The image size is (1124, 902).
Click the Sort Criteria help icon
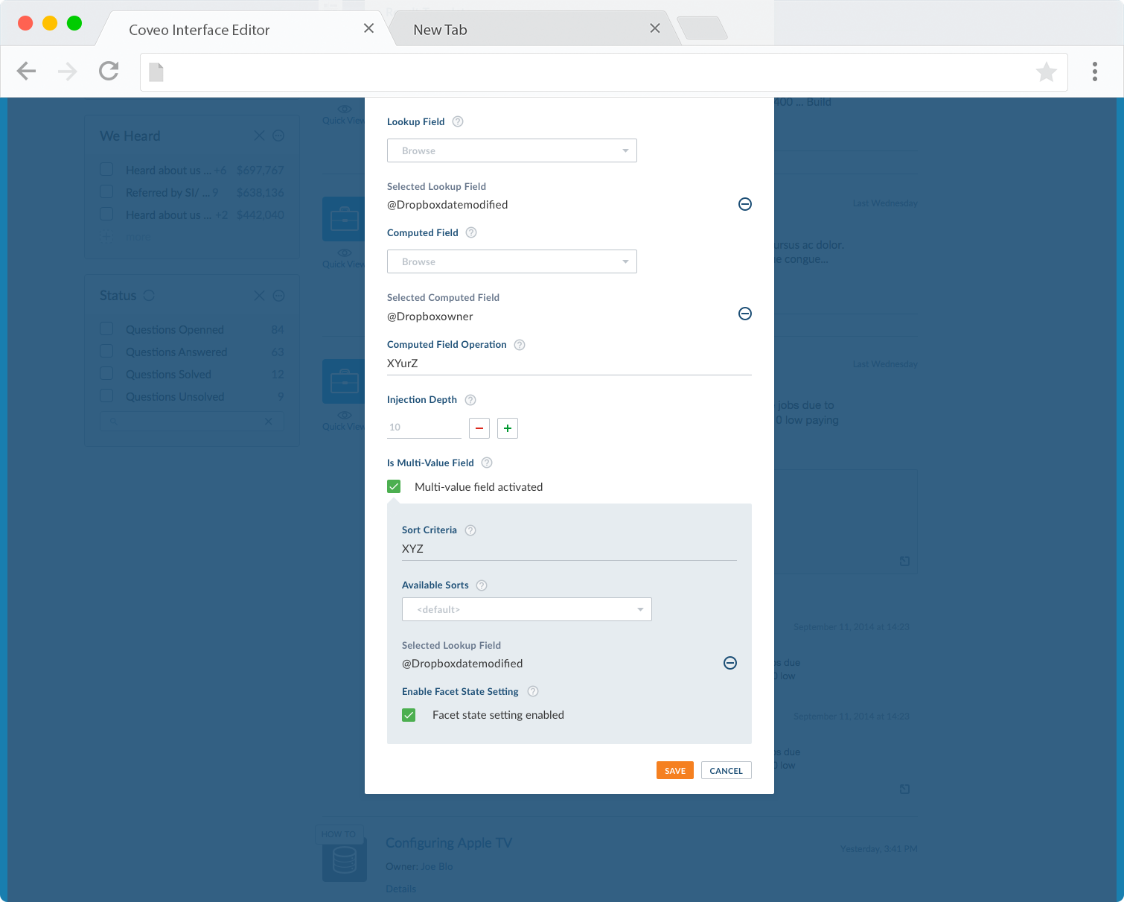(470, 530)
